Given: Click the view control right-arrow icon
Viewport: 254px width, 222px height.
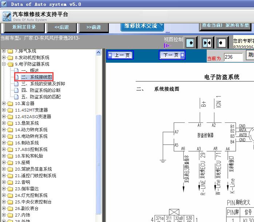Looking at the screenshot, I should [190, 43].
